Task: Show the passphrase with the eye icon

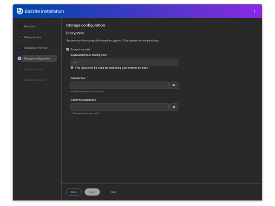Action: click(174, 85)
